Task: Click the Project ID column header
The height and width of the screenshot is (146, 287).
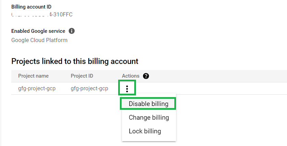Action: click(x=82, y=76)
